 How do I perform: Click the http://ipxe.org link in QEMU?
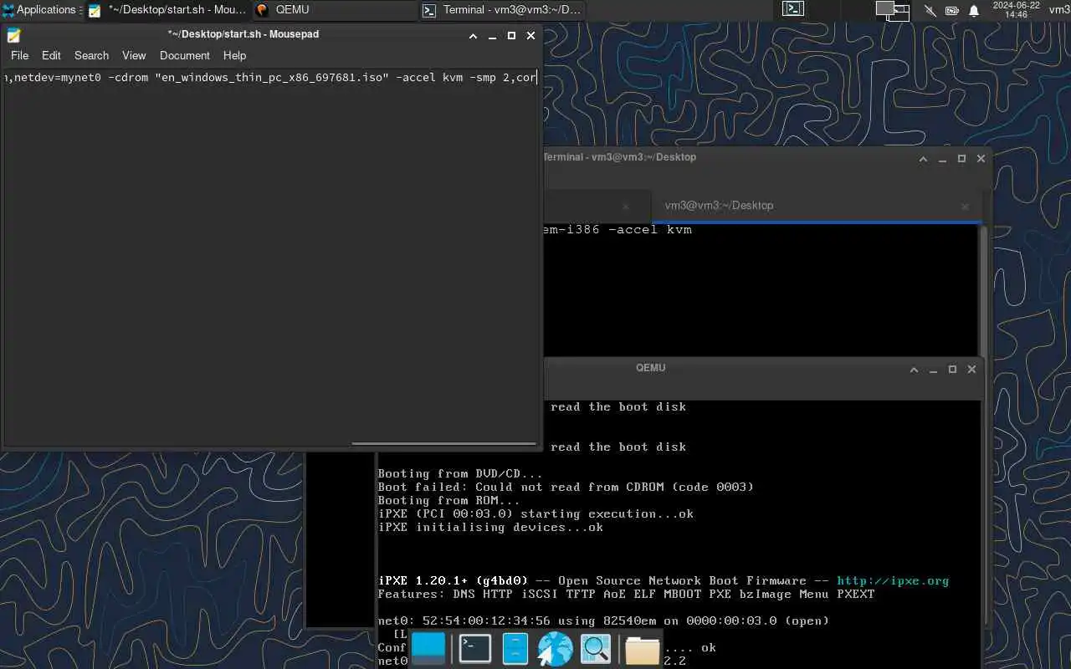tap(893, 580)
